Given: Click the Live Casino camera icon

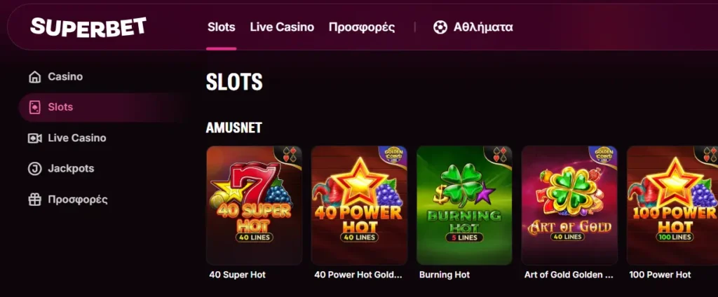Looking at the screenshot, I should 35,138.
